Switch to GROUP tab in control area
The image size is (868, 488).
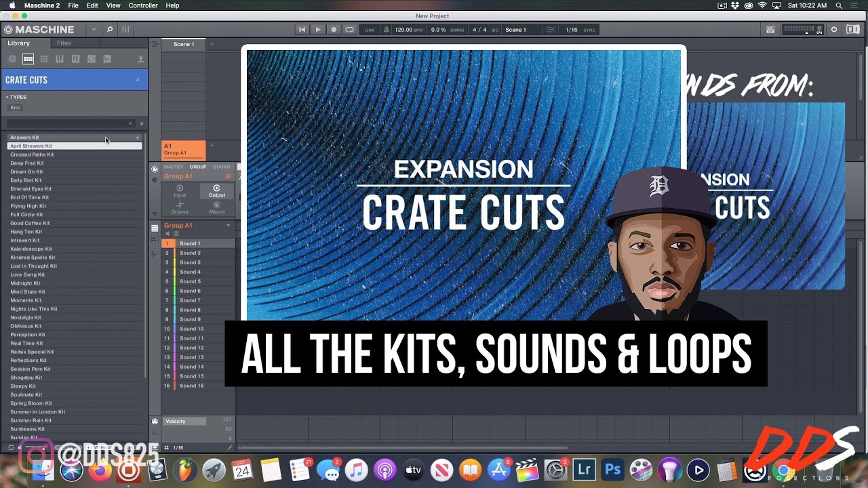tap(198, 167)
